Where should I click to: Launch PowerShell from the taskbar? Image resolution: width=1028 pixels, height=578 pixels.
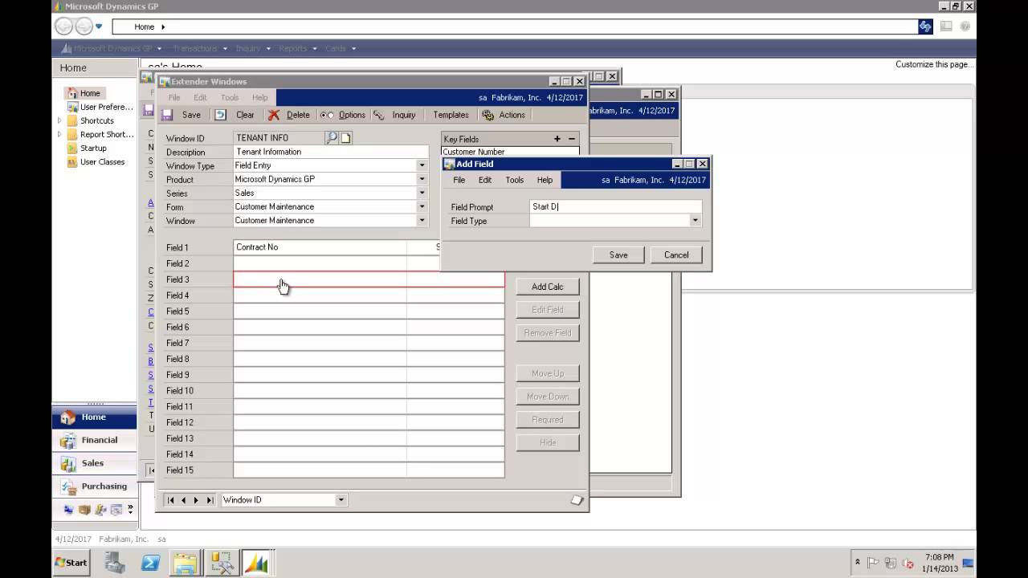click(x=150, y=562)
